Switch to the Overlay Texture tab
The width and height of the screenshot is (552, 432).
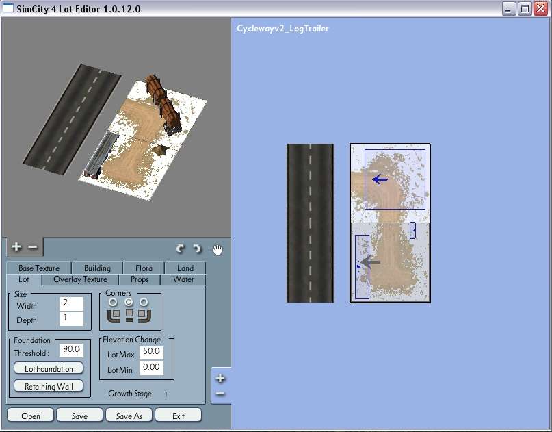(x=80, y=279)
